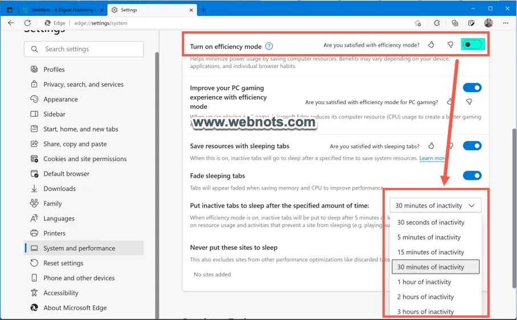This screenshot has height=320, width=517.
Task: Click the Languages icon in sidebar
Action: (34, 218)
